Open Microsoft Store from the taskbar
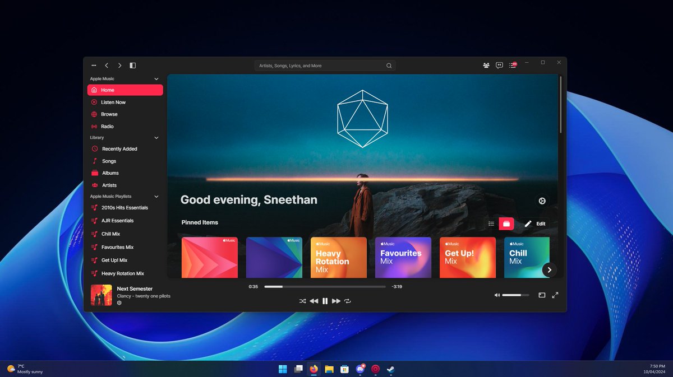The width and height of the screenshot is (673, 377). pyautogui.click(x=345, y=369)
